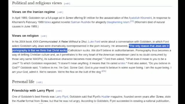Image resolution: width=185 pixels, height=104 pixels.
Task: Open citation 36 footnote
Action: pyautogui.click(x=104, y=71)
